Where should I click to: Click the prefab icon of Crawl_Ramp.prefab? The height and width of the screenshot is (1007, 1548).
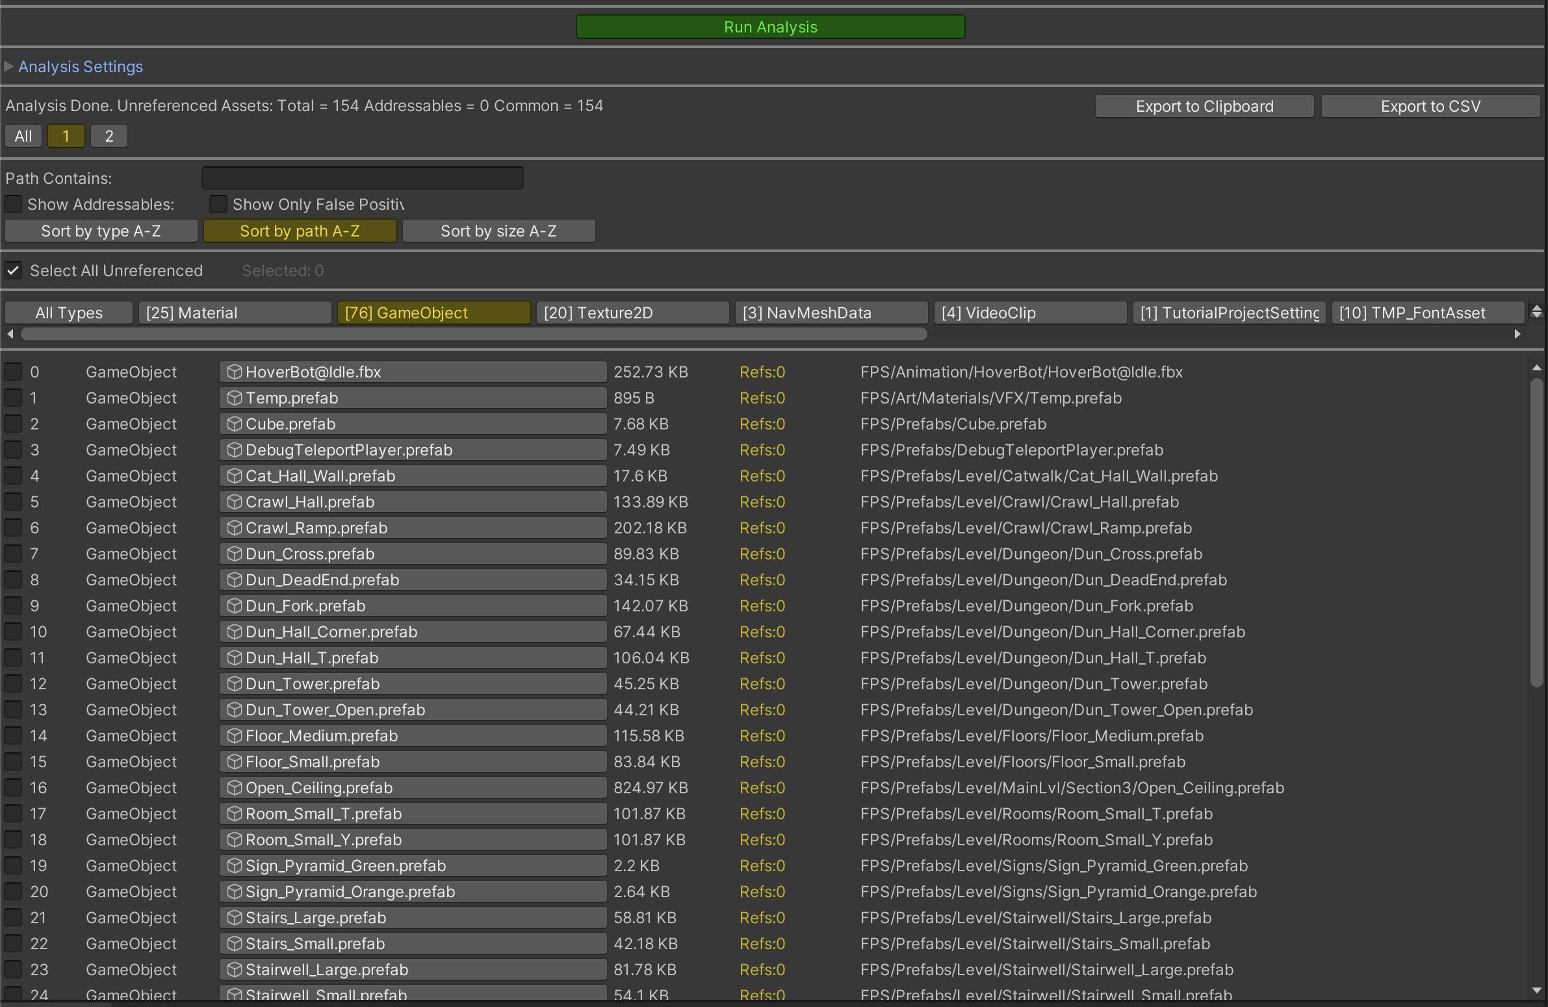point(234,528)
